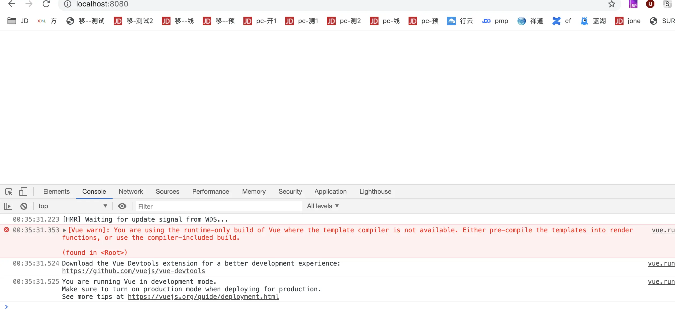Show the console sidebar panel
This screenshot has width=675, height=316.
pyautogui.click(x=8, y=206)
